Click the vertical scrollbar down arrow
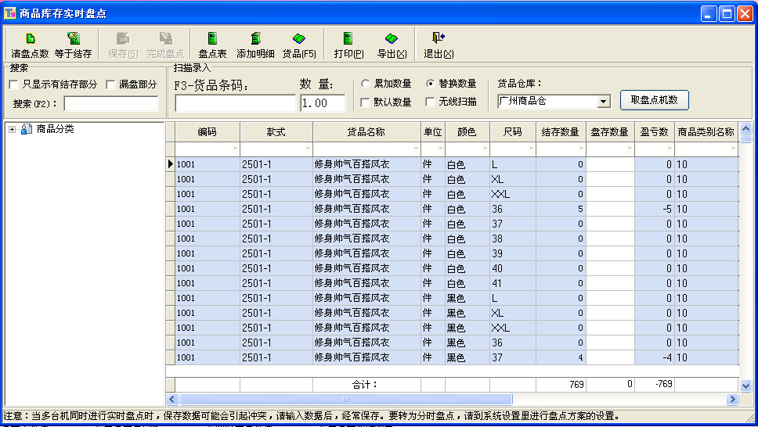The width and height of the screenshot is (758, 427). 746,386
